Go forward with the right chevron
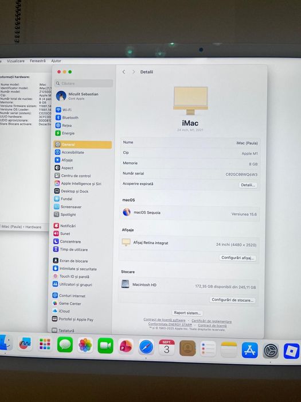Viewport: 301px width, 402px height. pyautogui.click(x=134, y=72)
